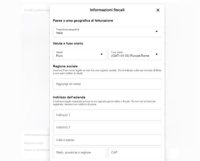Select the Città o paese field
The image size is (200, 161).
[x=107, y=140]
